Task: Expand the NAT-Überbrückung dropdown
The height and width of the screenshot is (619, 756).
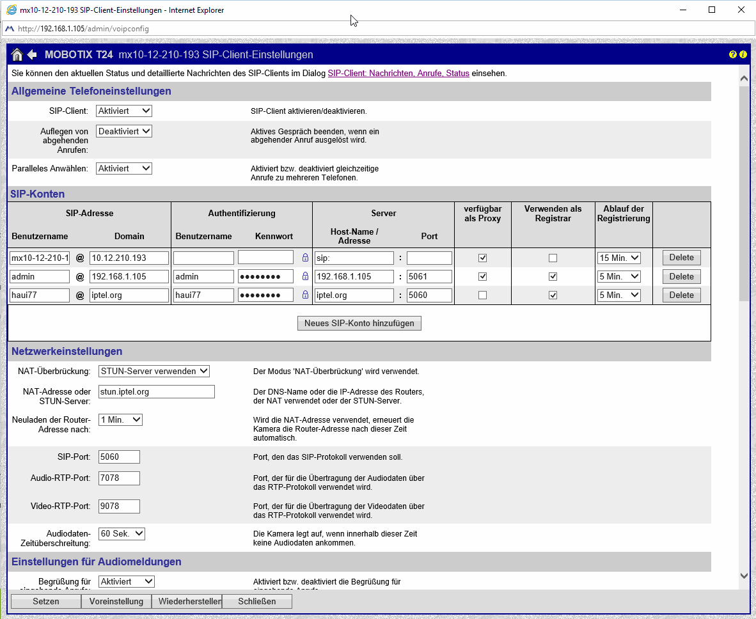Action: (x=154, y=372)
